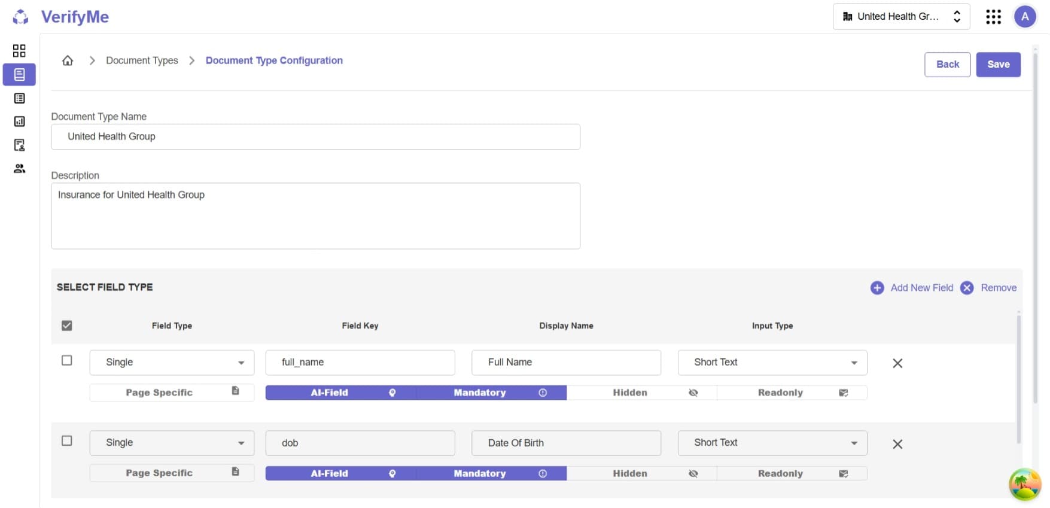Toggle AI-Field for the dob row
1050x508 pixels.
click(341, 473)
